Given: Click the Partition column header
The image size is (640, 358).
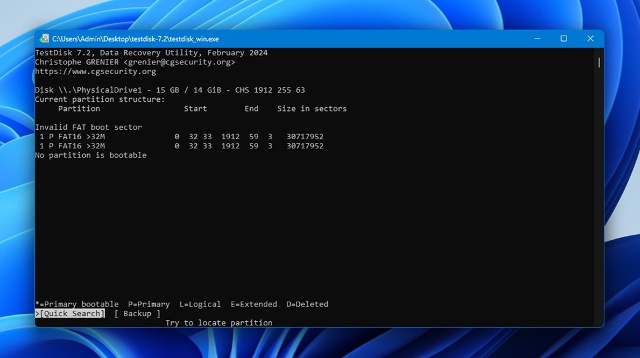Looking at the screenshot, I should [x=79, y=109].
